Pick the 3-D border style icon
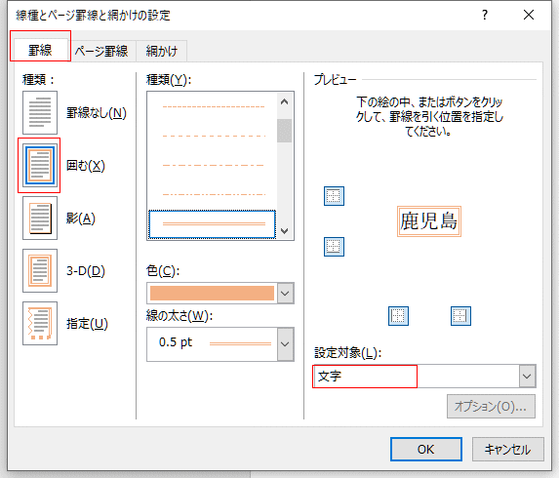Image resolution: width=559 pixels, height=478 pixels. coord(40,271)
